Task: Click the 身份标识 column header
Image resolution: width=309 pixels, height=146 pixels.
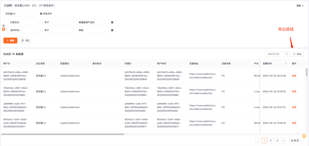Action: coord(97,63)
